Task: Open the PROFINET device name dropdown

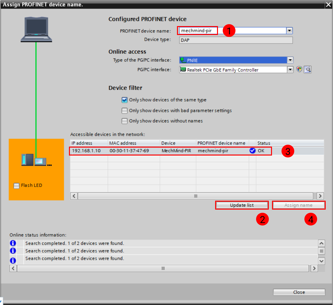Action: click(289, 31)
